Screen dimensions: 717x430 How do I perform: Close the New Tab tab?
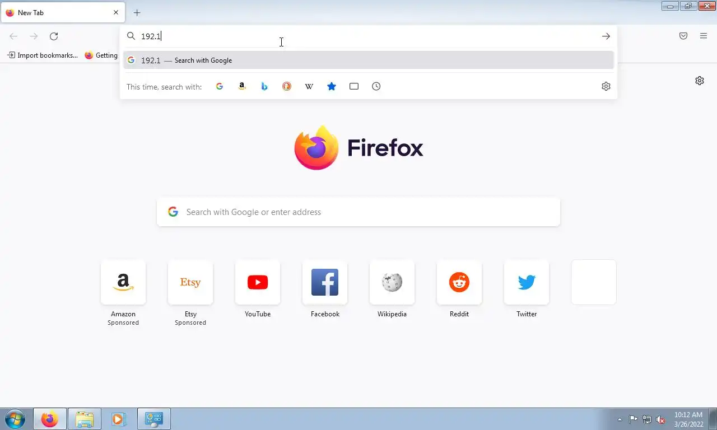pos(116,12)
